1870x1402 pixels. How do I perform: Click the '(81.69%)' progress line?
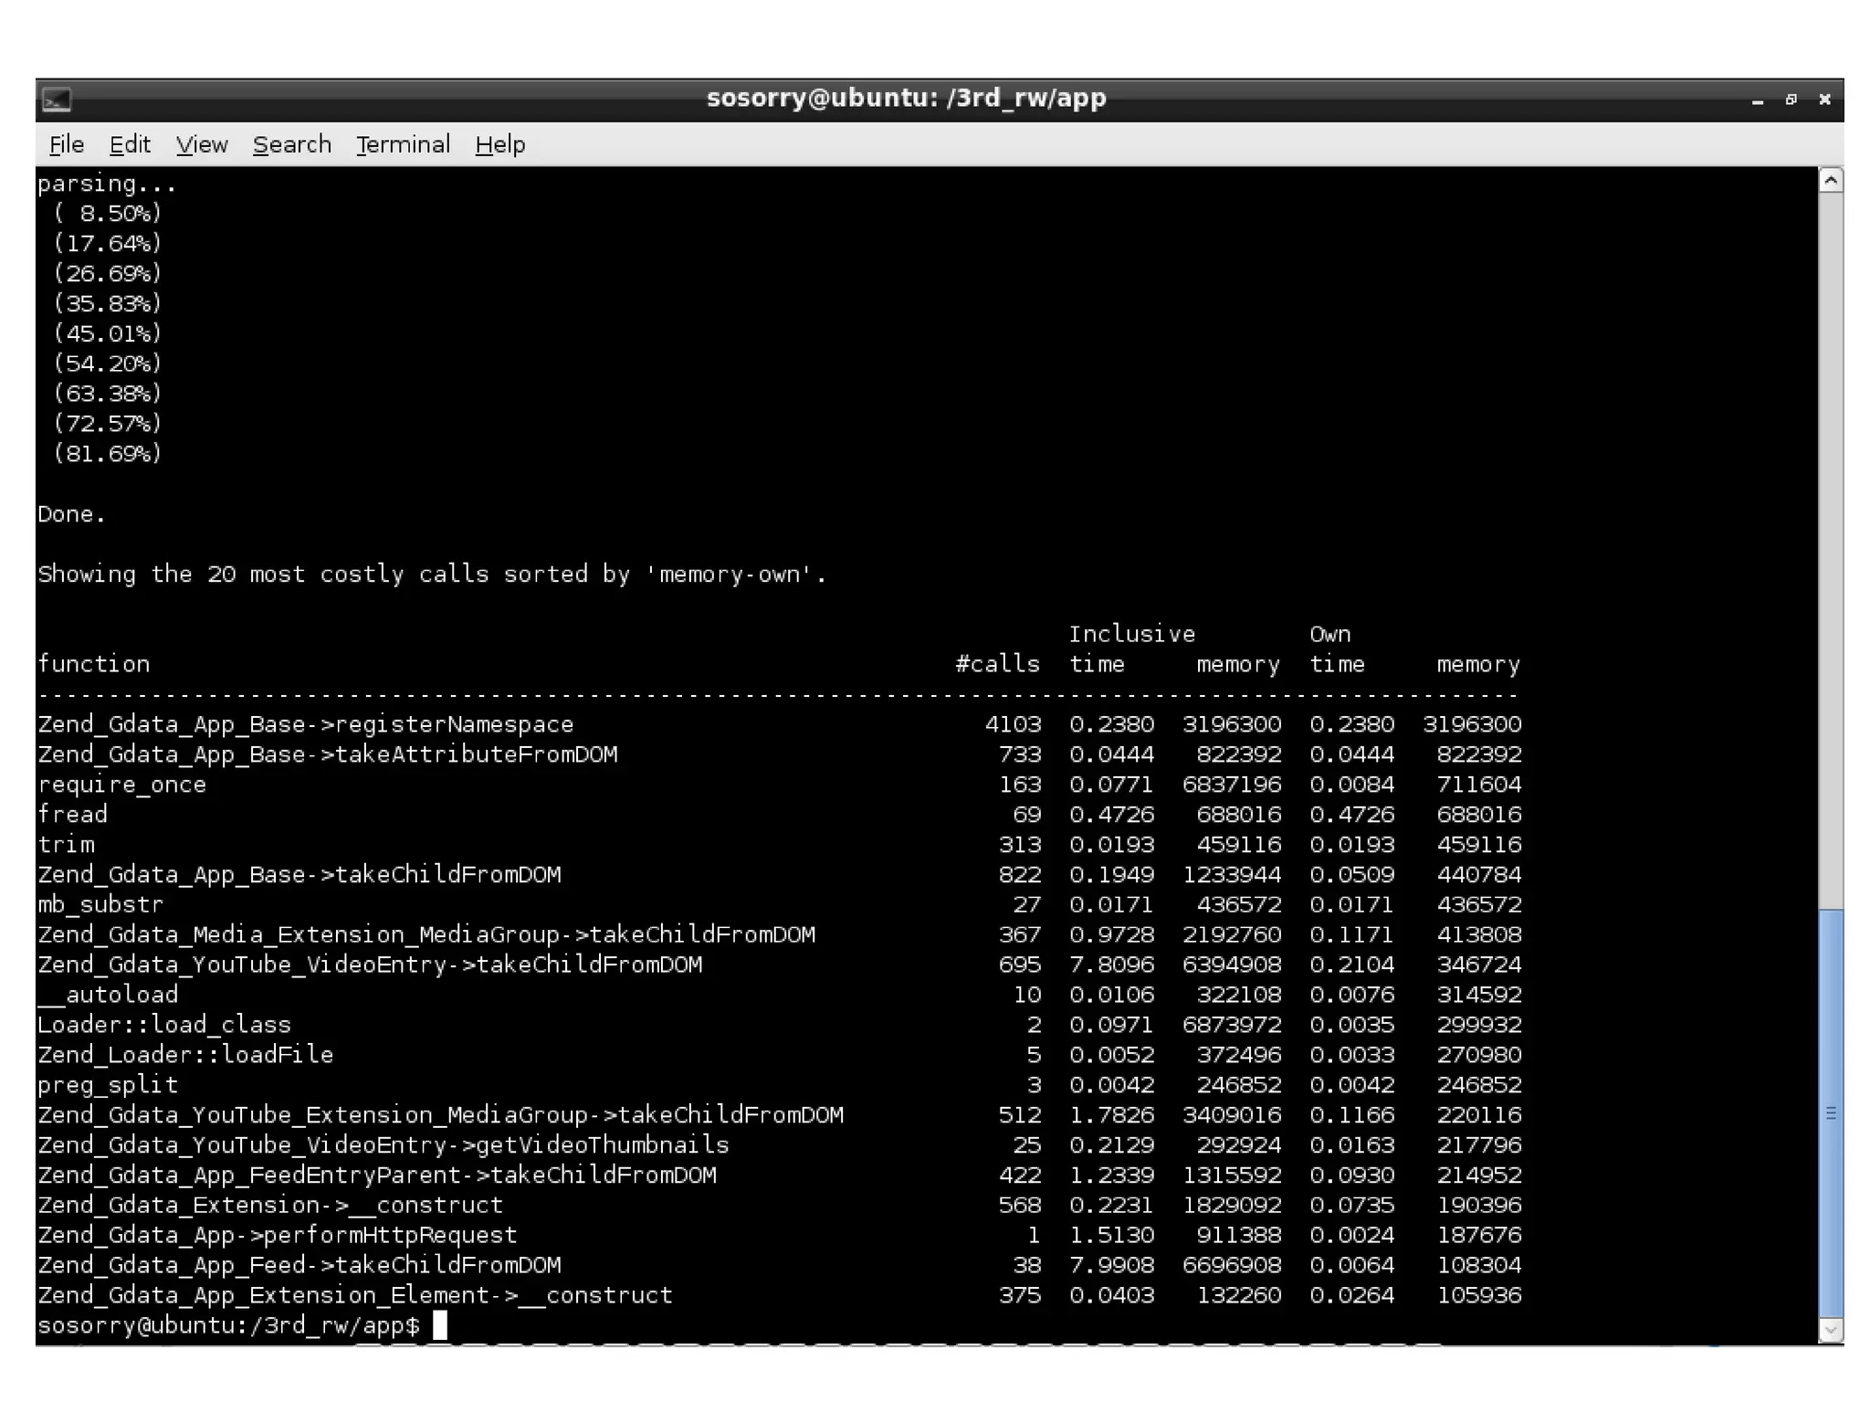click(107, 454)
